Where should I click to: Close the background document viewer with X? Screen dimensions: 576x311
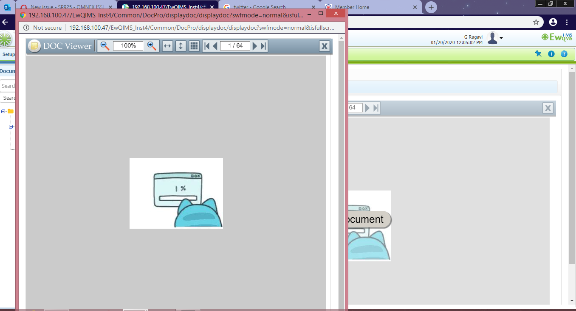click(548, 108)
